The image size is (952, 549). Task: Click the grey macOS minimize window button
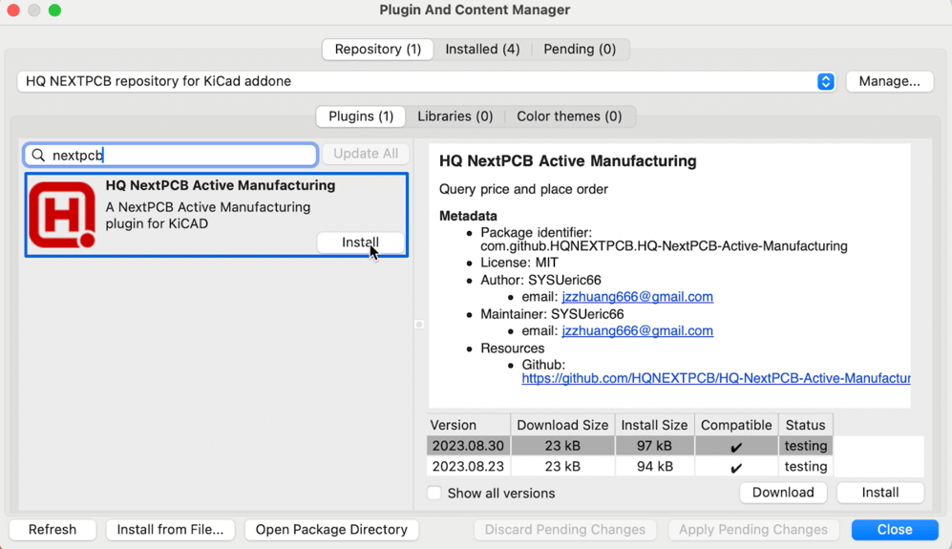34,11
